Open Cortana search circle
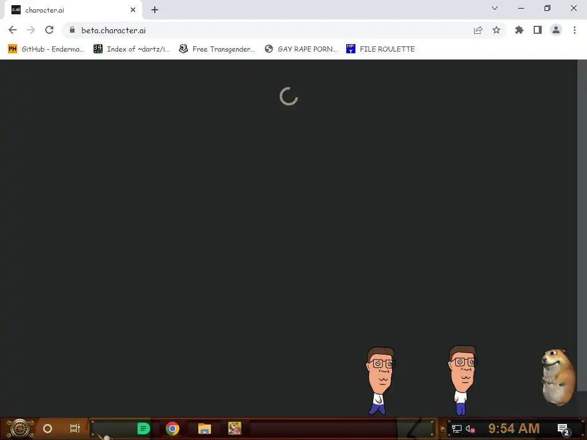This screenshot has width=587, height=440. pos(48,429)
